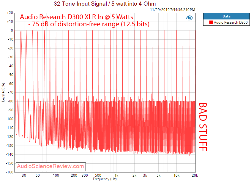Click the 1k x-axis tick label
Image resolution: width=251 pixels, height=182 pixels.
point(116,175)
